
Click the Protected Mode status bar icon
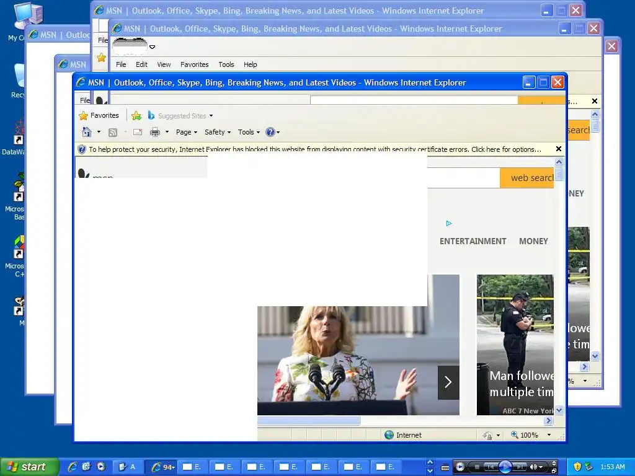click(x=487, y=435)
